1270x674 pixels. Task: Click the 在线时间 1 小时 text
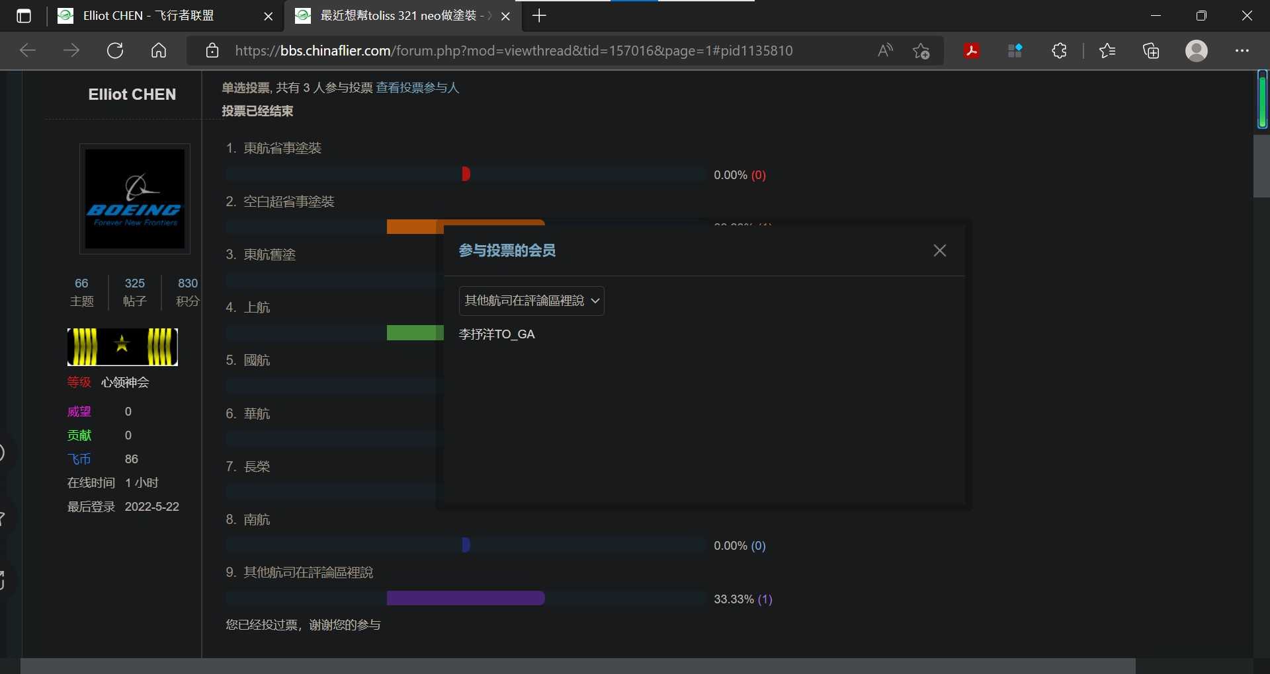[112, 483]
